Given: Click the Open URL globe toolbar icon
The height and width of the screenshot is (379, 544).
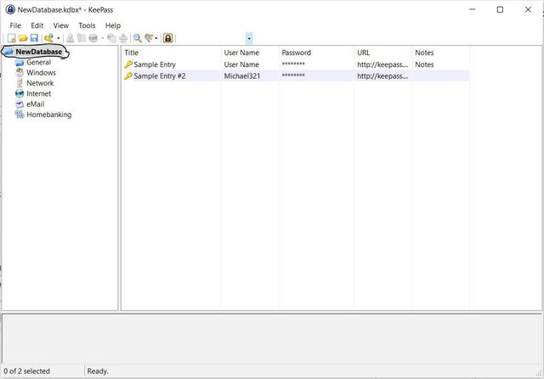Looking at the screenshot, I should (x=93, y=38).
